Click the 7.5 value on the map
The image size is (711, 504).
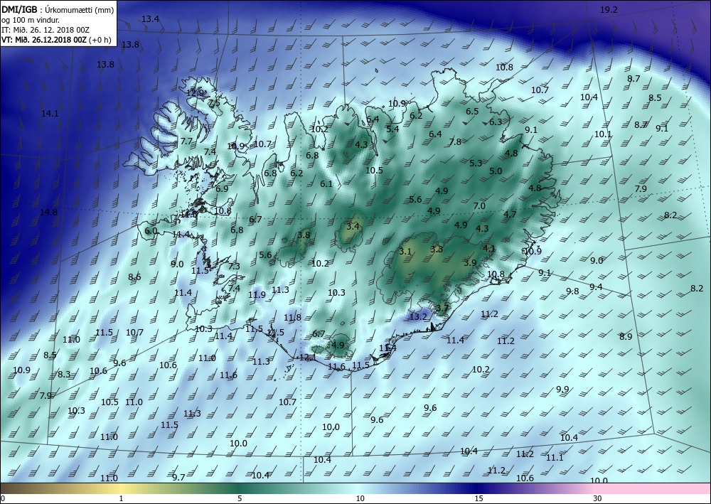pyautogui.click(x=214, y=102)
